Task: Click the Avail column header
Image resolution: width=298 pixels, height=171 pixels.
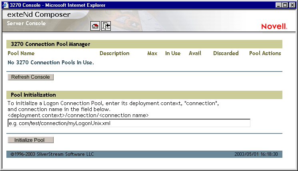Action: [195, 53]
